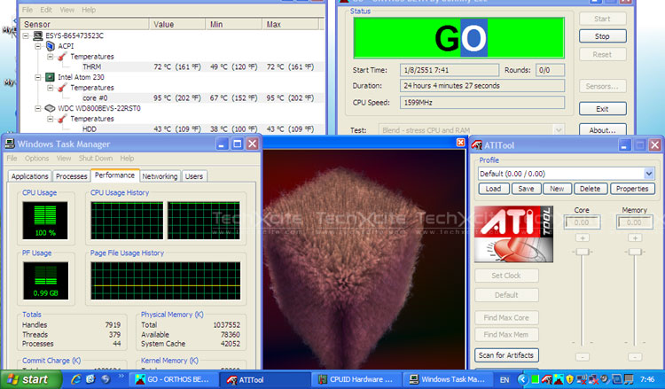Collapse Temperatures under Intel Atom 230
This screenshot has height=389, width=665.
point(50,88)
